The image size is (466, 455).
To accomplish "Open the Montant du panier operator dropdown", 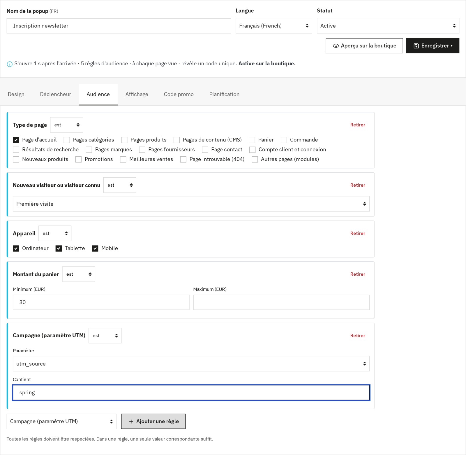I will point(79,274).
